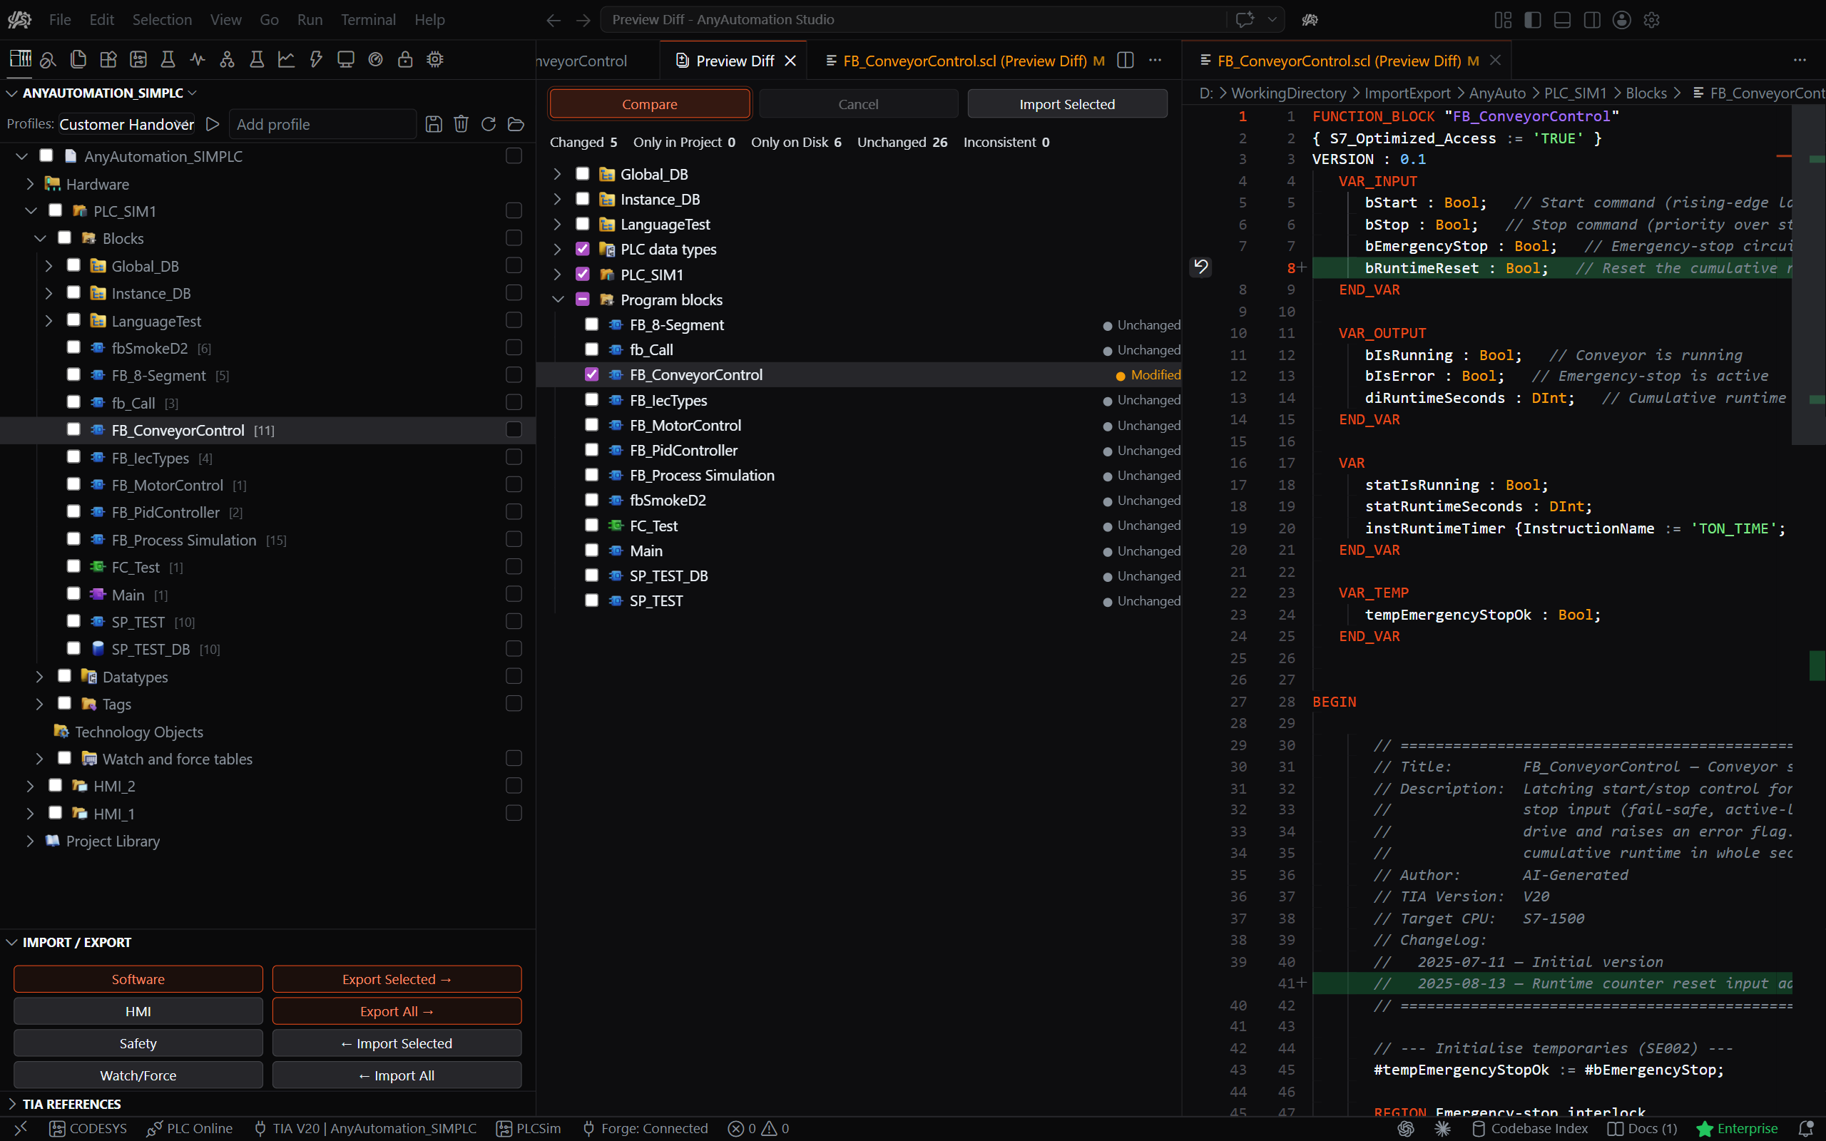The height and width of the screenshot is (1141, 1826).
Task: Select FB_ConveyorControl in the project tree
Action: click(268, 429)
